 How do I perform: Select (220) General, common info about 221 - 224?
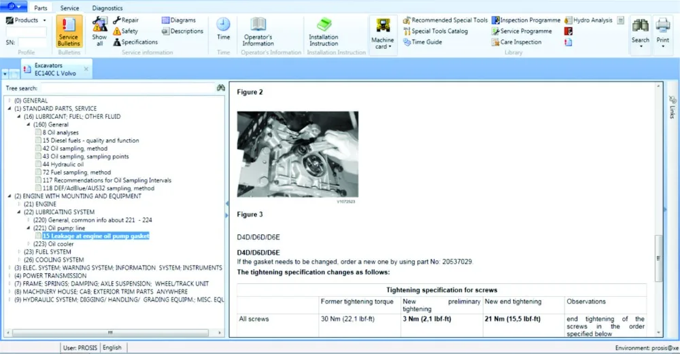tap(92, 220)
